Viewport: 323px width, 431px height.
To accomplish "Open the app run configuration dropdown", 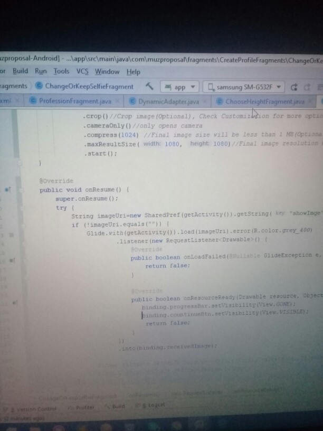I will [179, 87].
